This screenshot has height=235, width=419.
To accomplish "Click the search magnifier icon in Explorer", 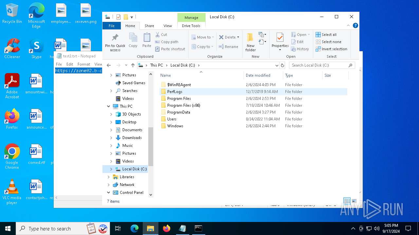I will click(350, 65).
